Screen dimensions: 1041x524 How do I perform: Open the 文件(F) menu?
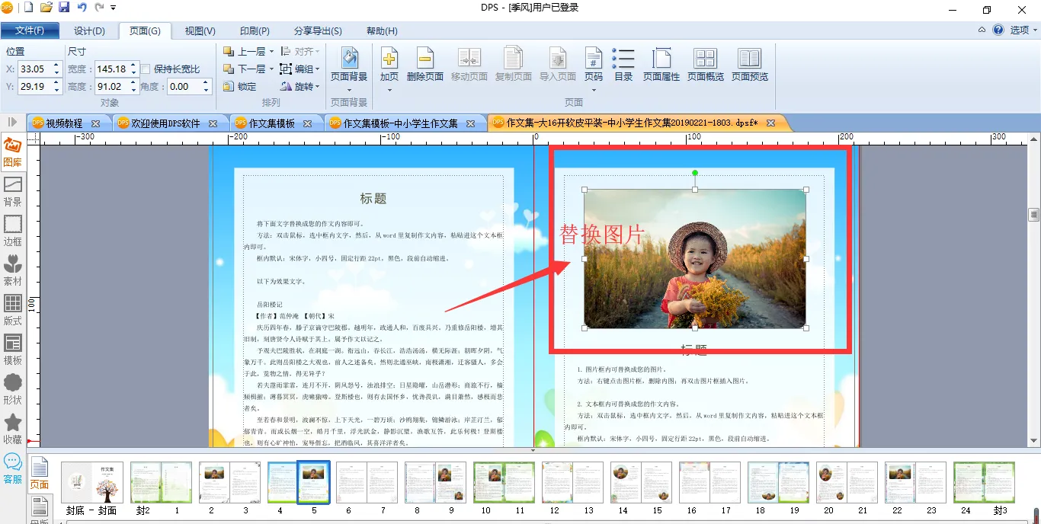click(30, 30)
